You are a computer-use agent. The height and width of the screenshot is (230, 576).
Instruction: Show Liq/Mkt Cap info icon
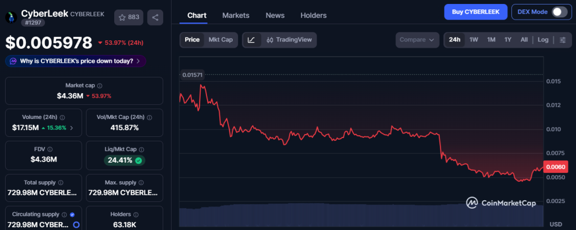click(141, 149)
